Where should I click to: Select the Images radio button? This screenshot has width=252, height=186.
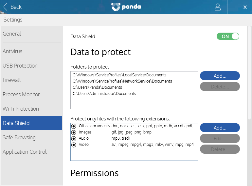74,132
